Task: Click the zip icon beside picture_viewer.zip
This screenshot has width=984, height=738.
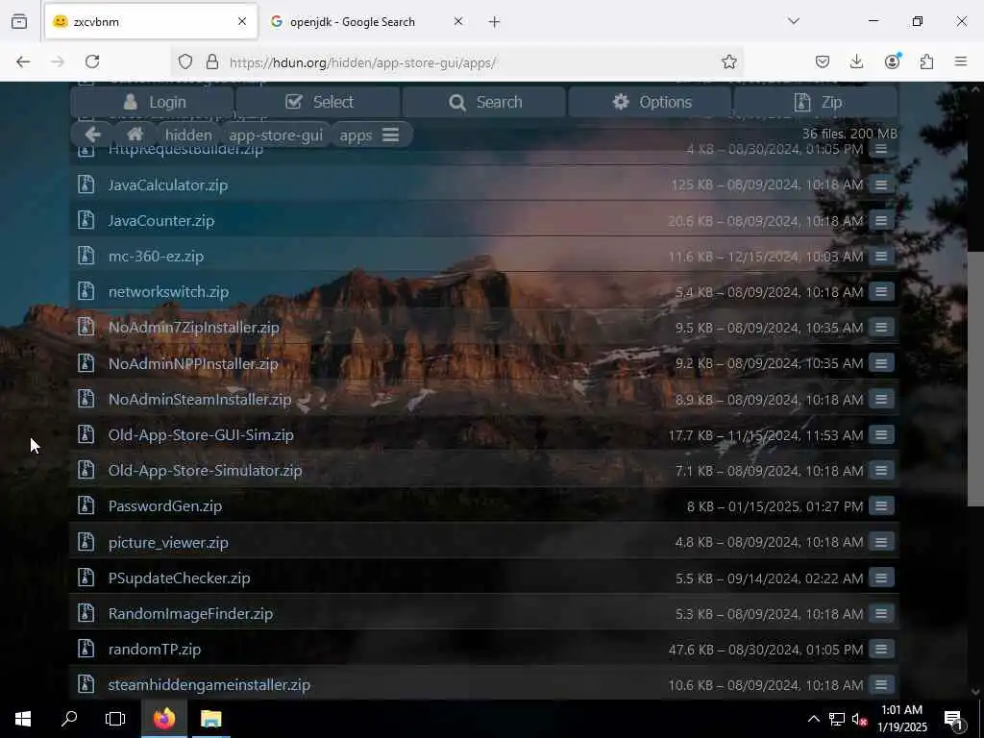Action: point(86,542)
